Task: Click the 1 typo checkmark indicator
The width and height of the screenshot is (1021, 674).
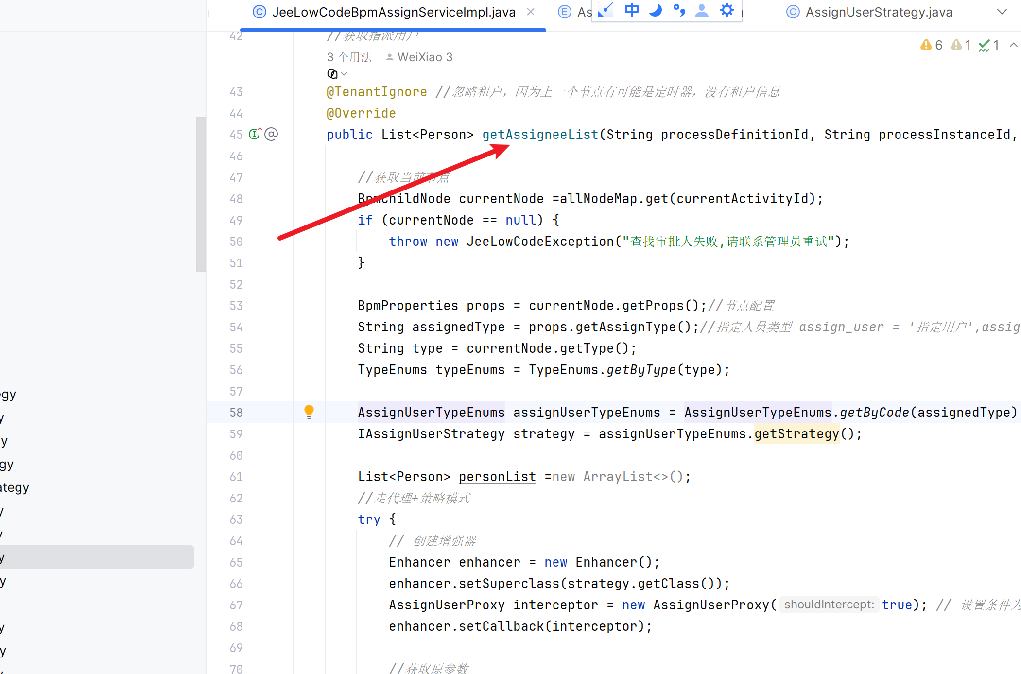Action: click(989, 45)
